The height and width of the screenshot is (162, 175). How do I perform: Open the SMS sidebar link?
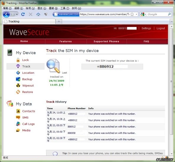[x=25, y=118]
